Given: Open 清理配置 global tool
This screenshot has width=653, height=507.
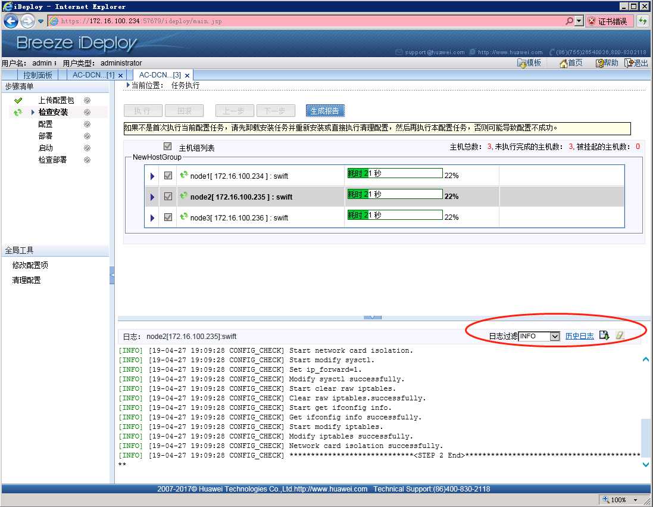Looking at the screenshot, I should [26, 280].
